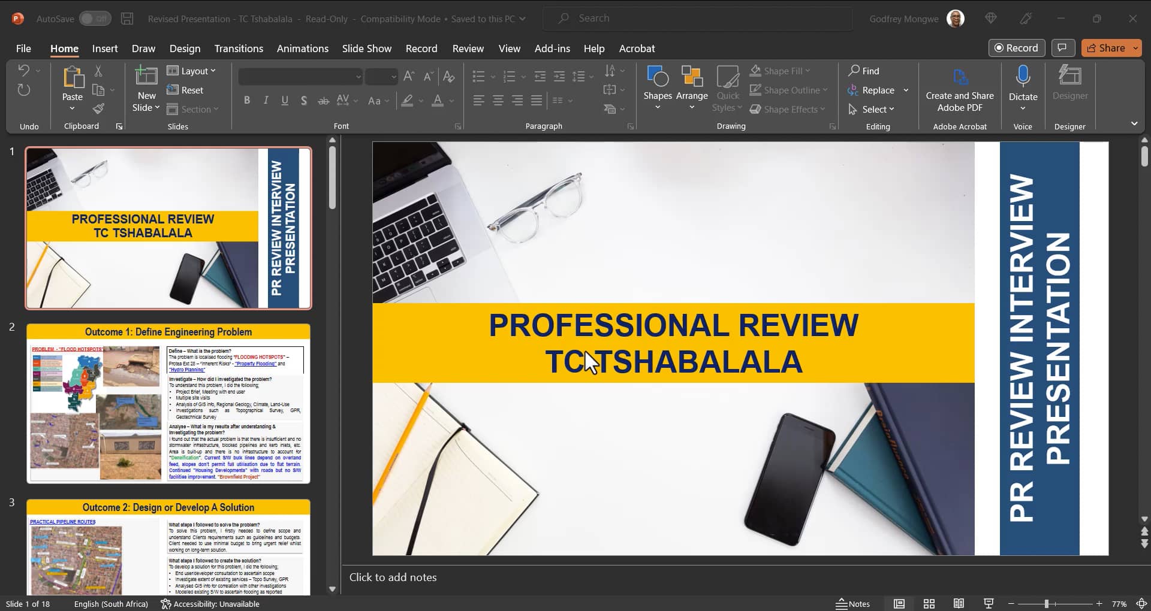Click the Share button
This screenshot has height=611, width=1151.
(1110, 47)
